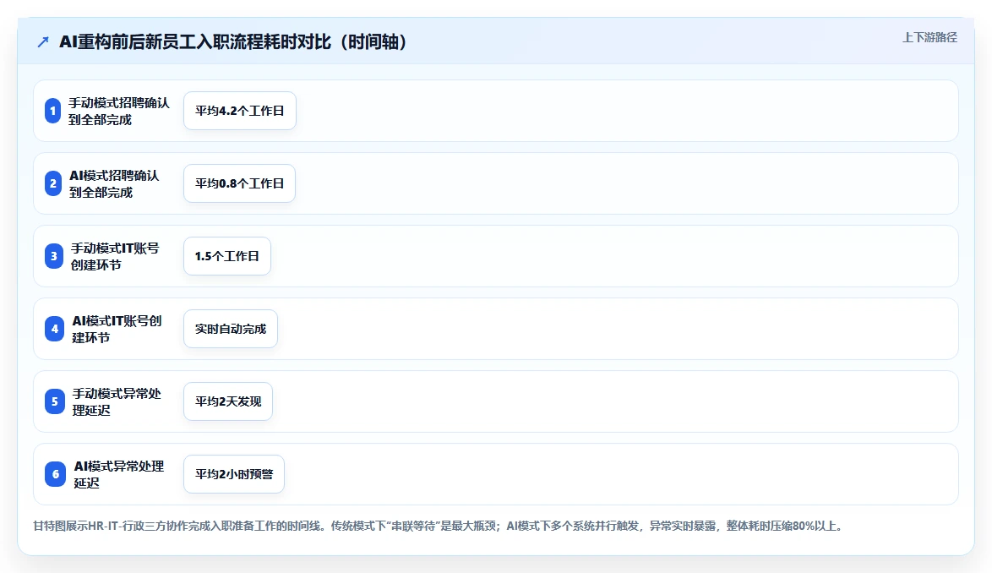The width and height of the screenshot is (992, 573).
Task: Click step number badge 2
Action: click(x=53, y=183)
